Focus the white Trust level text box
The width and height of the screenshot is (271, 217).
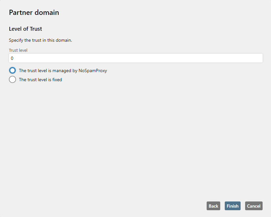click(136, 58)
